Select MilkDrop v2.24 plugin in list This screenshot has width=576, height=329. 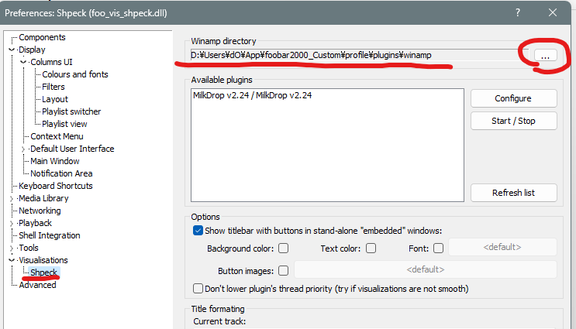point(253,95)
